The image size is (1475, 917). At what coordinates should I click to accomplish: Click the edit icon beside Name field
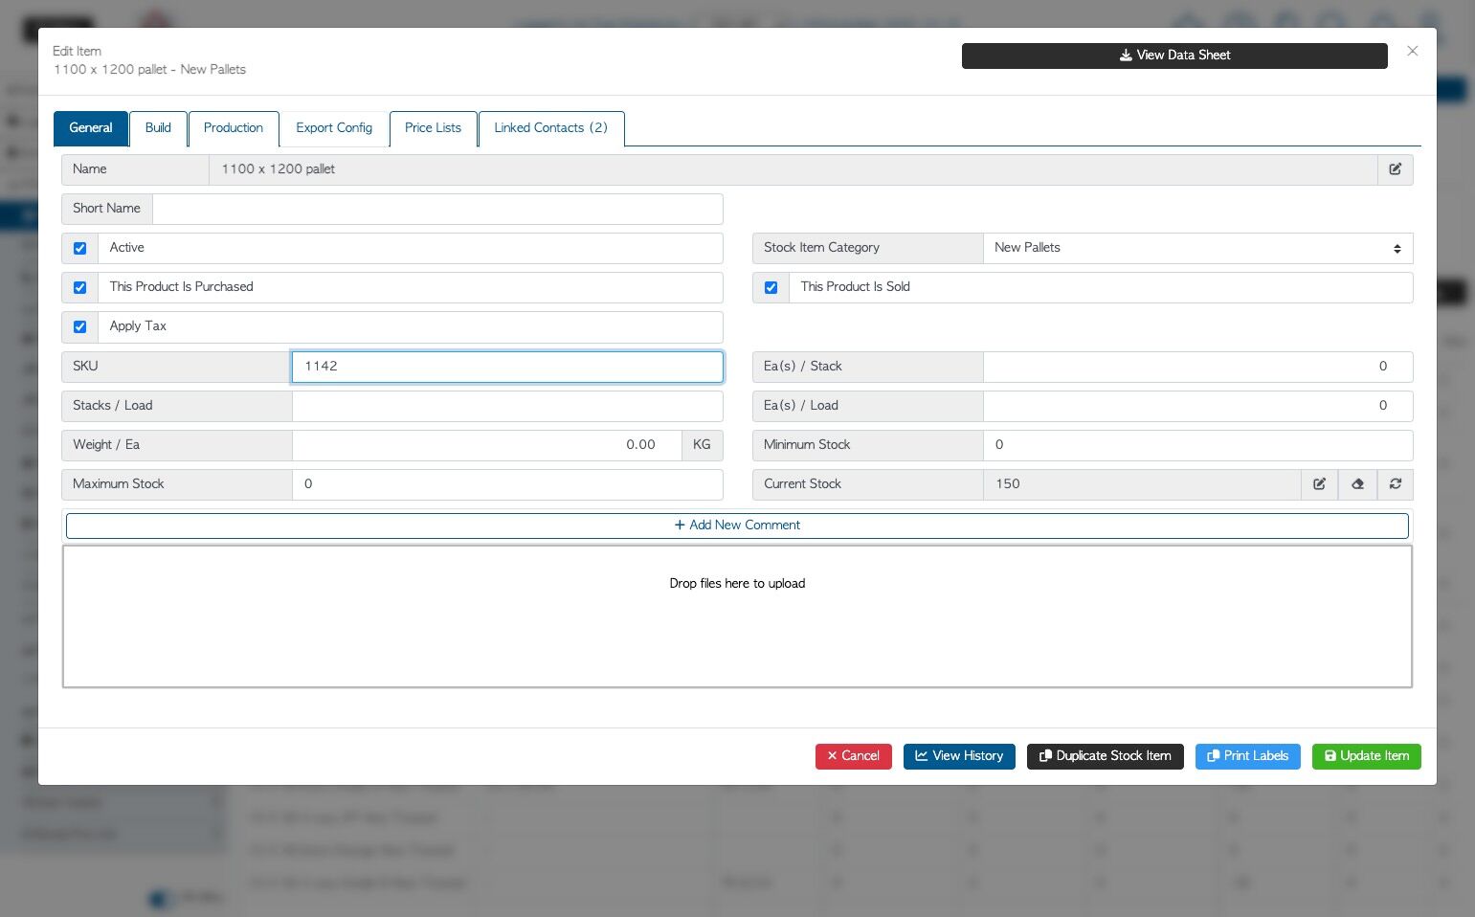coord(1395,169)
